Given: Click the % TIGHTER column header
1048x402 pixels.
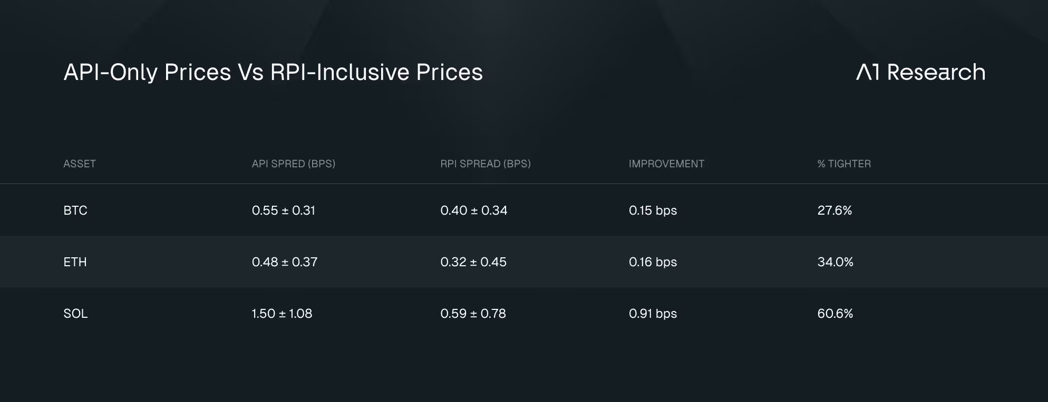Looking at the screenshot, I should coord(844,164).
